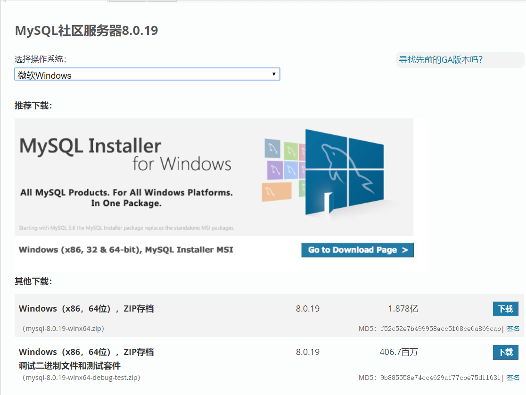Image resolution: width=526 pixels, height=395 pixels.
Task: Click the file name (mysql-8.0.19-winx64-debug-test.zip)
Action: (81, 378)
